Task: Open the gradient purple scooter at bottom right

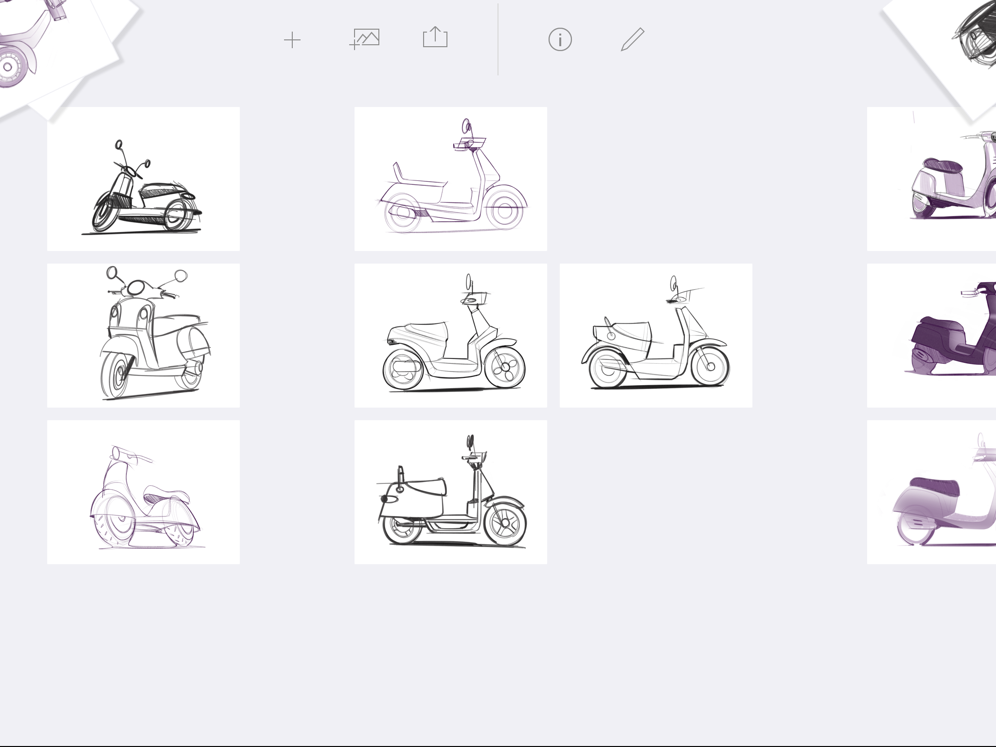Action: 931,492
